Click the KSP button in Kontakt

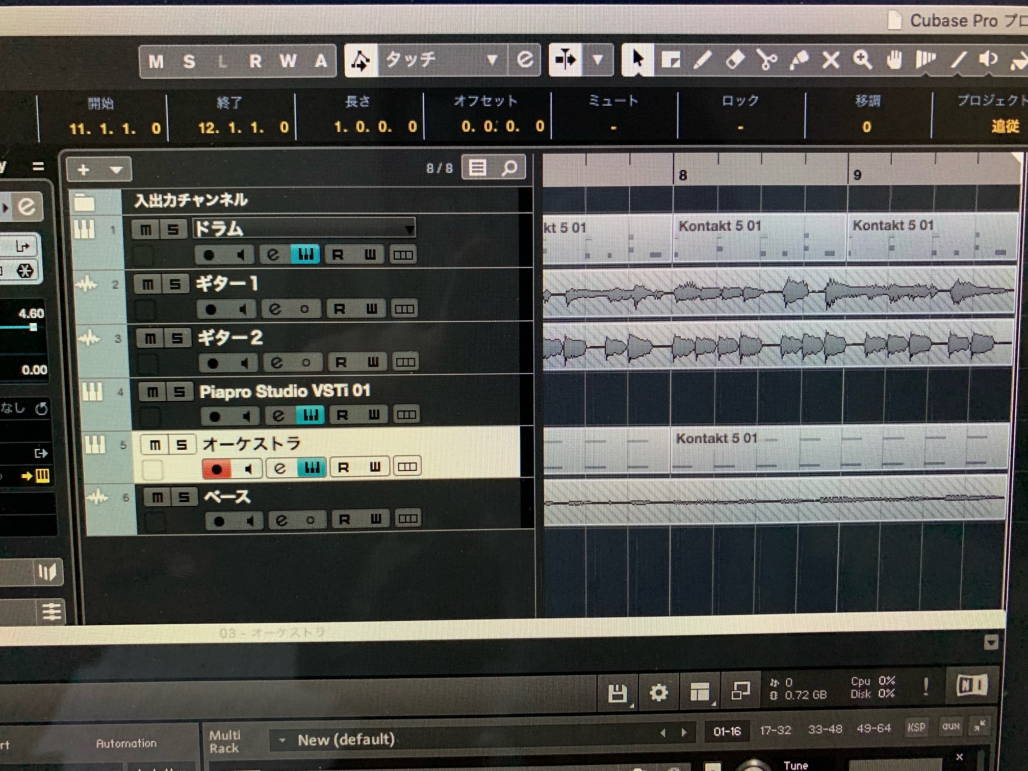tap(916, 727)
